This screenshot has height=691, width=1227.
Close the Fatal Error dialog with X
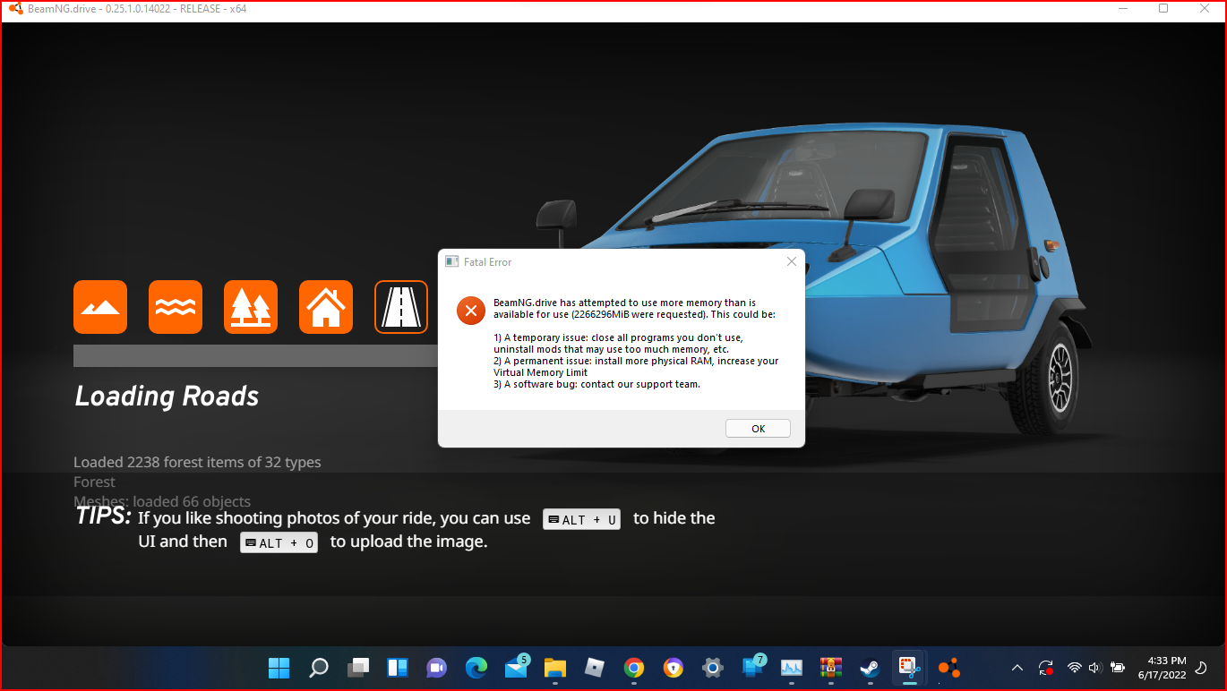tap(791, 261)
